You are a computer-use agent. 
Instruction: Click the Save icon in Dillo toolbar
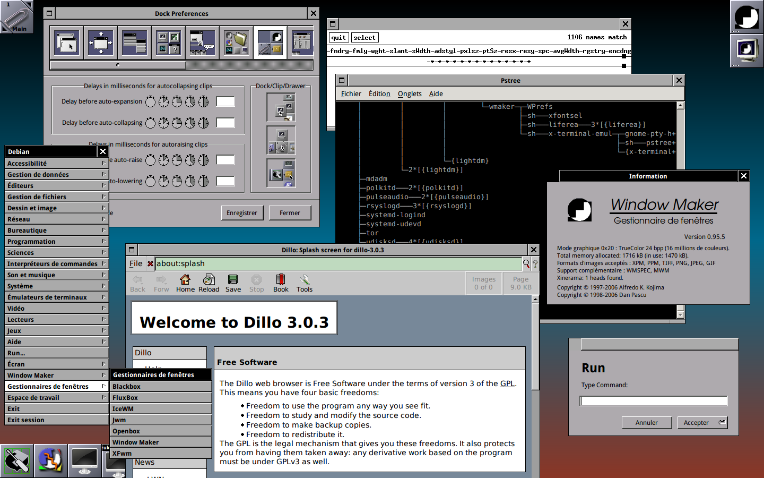tap(233, 283)
